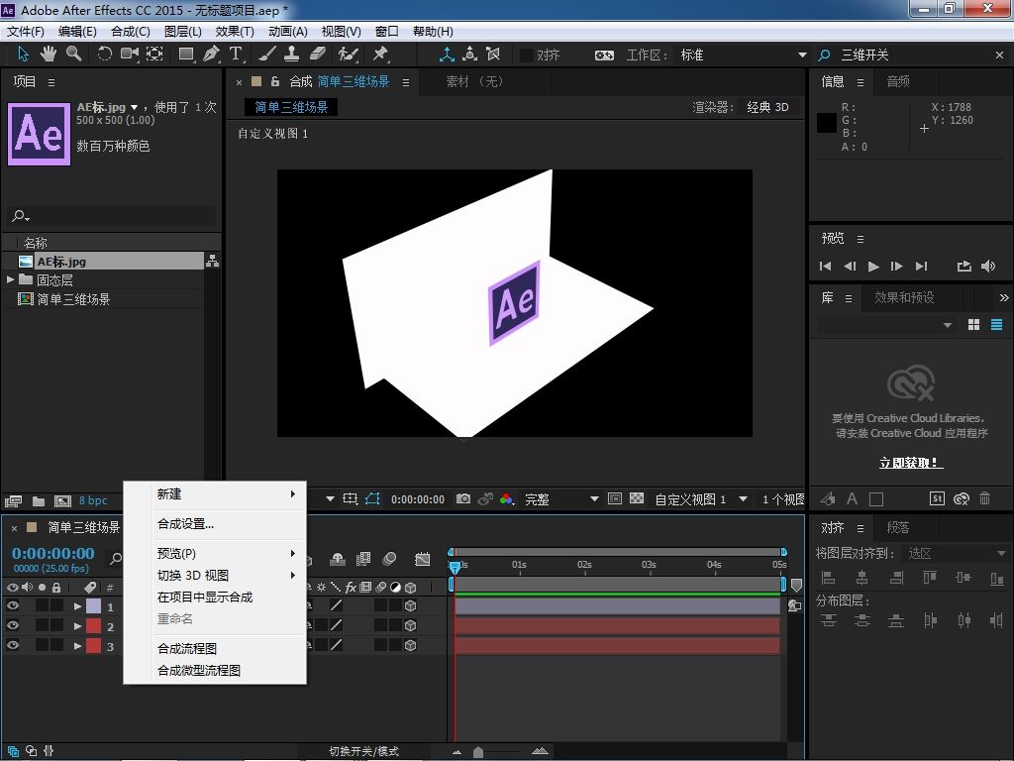Enable the 对齐 snapping checkbox
The image size is (1014, 761).
click(x=527, y=55)
